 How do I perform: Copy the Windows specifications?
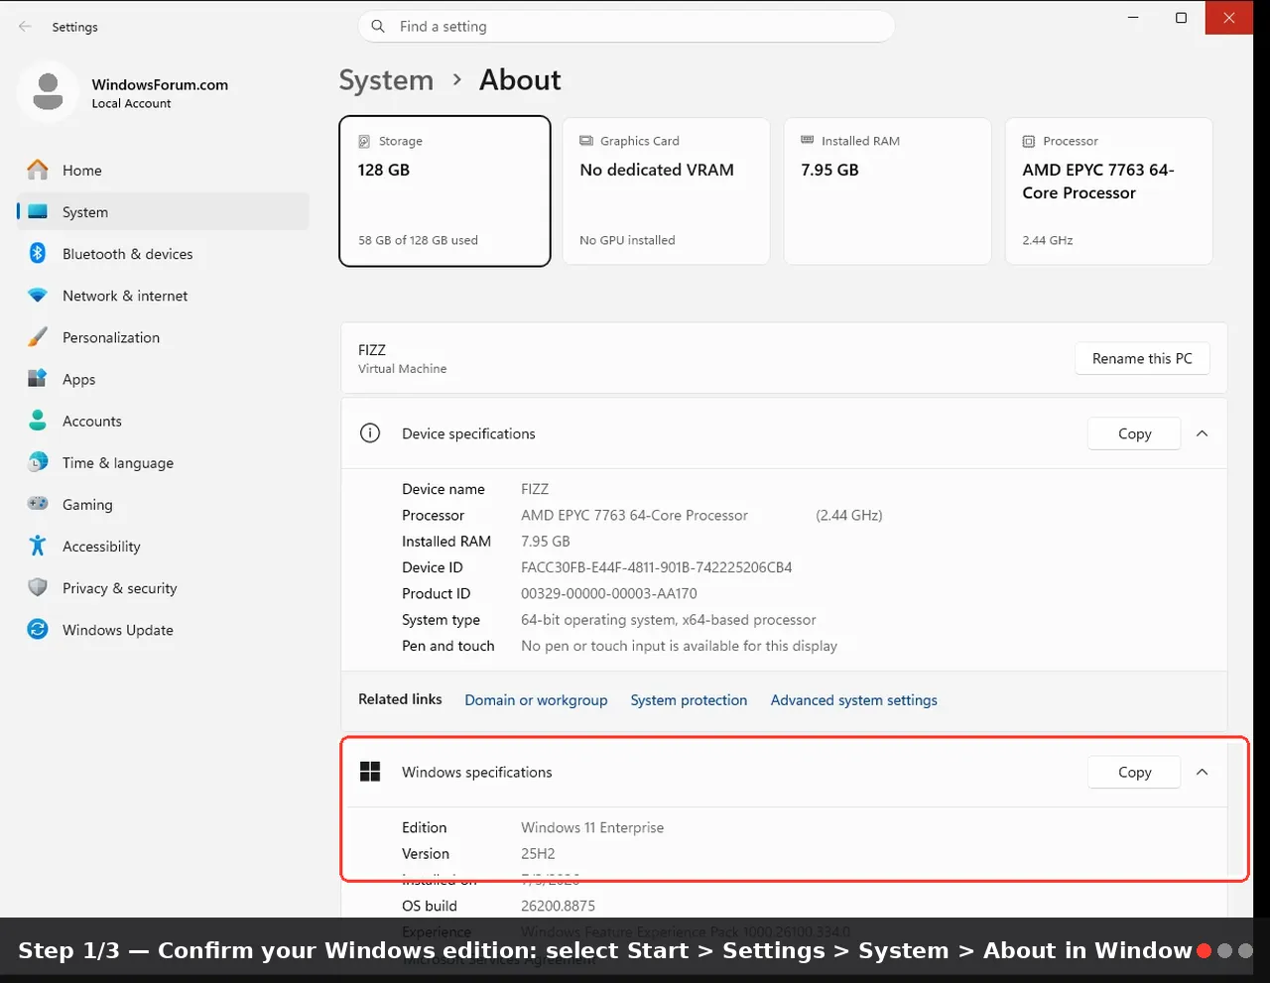pyautogui.click(x=1134, y=772)
